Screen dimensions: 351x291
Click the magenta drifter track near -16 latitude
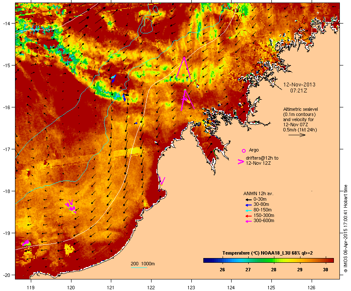[187, 100]
